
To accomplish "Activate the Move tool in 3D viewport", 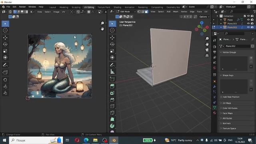I will pos(112,38).
